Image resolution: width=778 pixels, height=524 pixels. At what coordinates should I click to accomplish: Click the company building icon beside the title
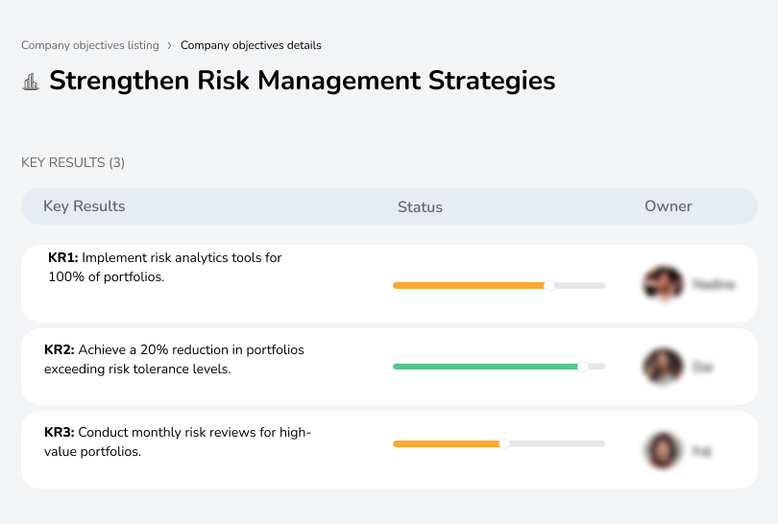(31, 82)
